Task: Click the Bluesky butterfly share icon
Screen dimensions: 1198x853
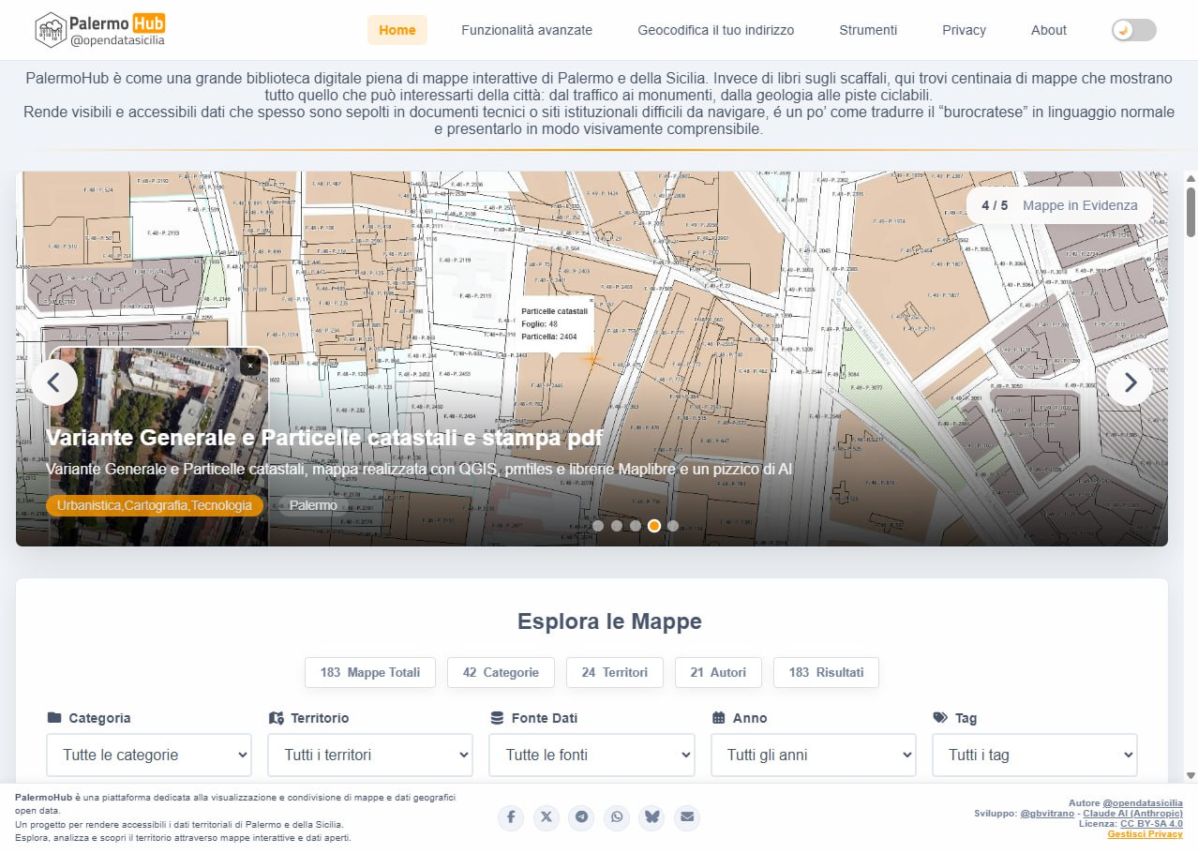Action: [x=651, y=817]
